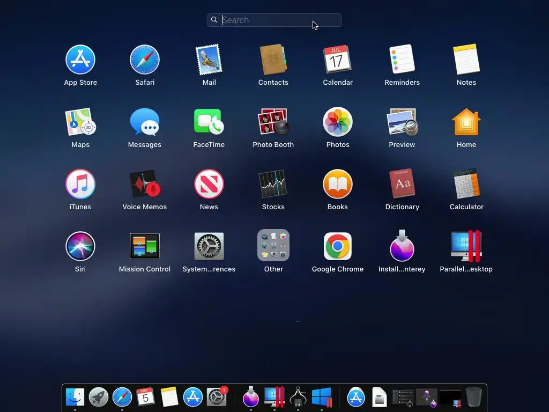Open the Photos app
This screenshot has height=412, width=549.
(338, 122)
